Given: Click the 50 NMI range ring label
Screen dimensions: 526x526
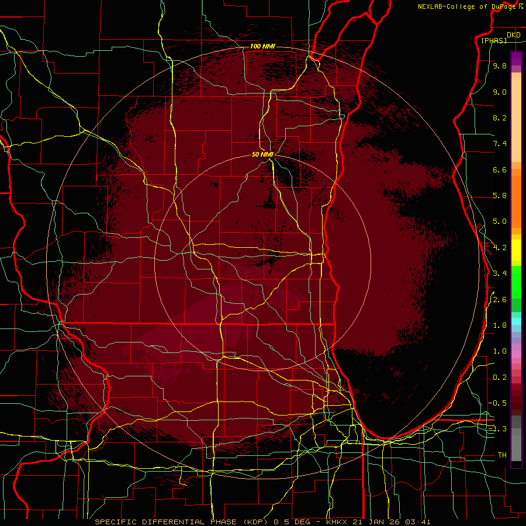Looking at the screenshot, I should pos(262,154).
